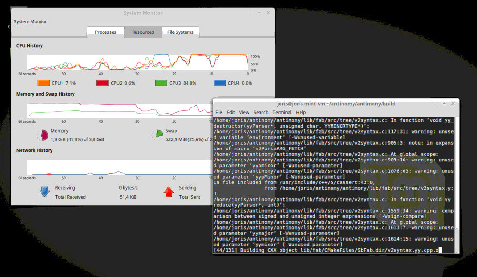477x277 pixels.
Task: Click the '0 bytes/s' receiving rate value
Action: (x=128, y=188)
